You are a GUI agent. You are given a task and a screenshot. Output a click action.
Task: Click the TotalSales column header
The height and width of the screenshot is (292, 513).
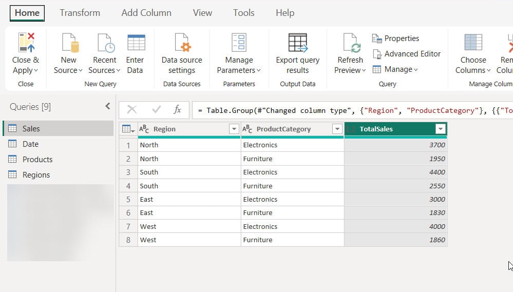click(x=395, y=129)
